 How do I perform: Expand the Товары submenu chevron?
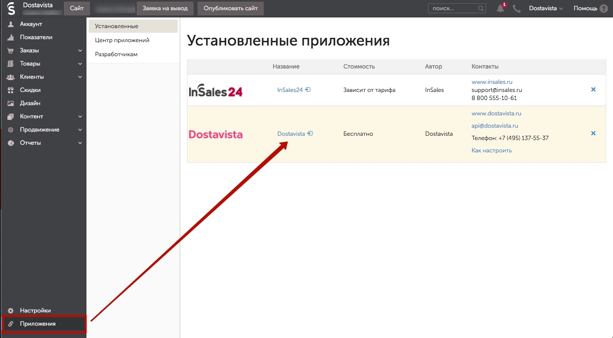(x=80, y=64)
